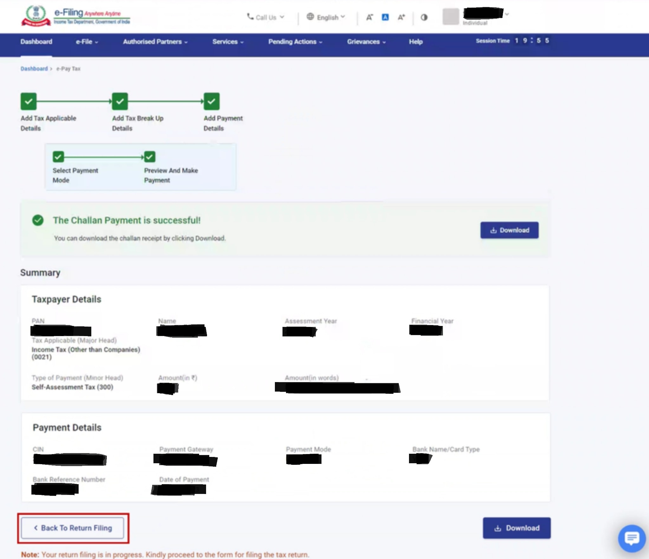Screen dimensions: 649x559
Task: Open the Services menu
Action: click(228, 42)
